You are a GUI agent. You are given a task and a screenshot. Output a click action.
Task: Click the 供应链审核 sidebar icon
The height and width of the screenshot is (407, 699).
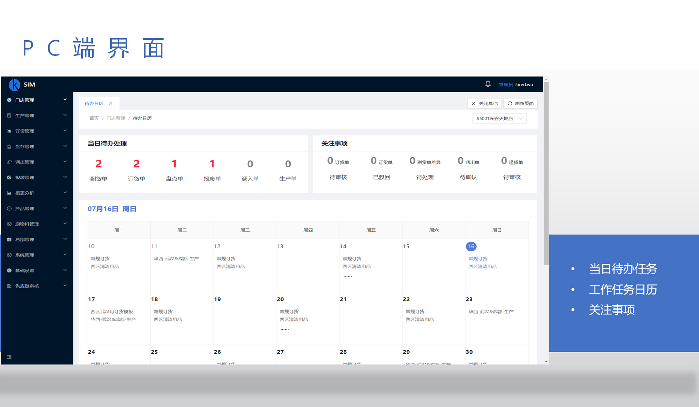tap(9, 286)
